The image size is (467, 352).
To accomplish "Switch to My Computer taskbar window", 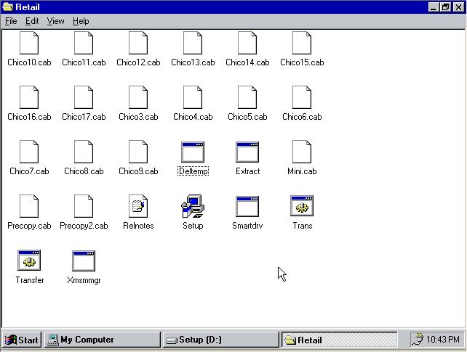I will click(103, 340).
